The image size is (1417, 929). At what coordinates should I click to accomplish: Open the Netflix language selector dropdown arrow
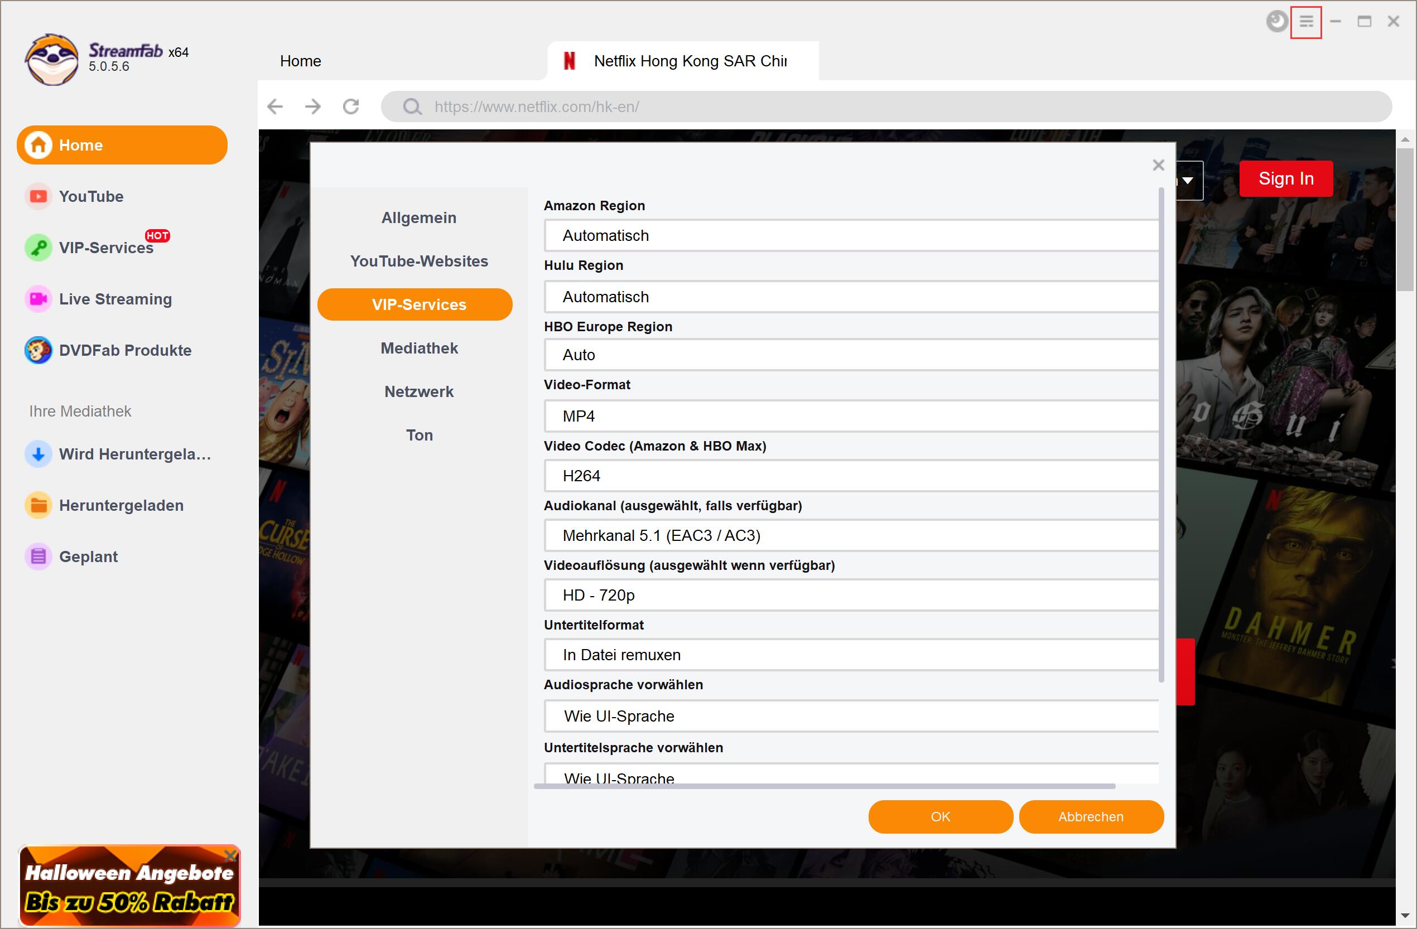pos(1188,181)
